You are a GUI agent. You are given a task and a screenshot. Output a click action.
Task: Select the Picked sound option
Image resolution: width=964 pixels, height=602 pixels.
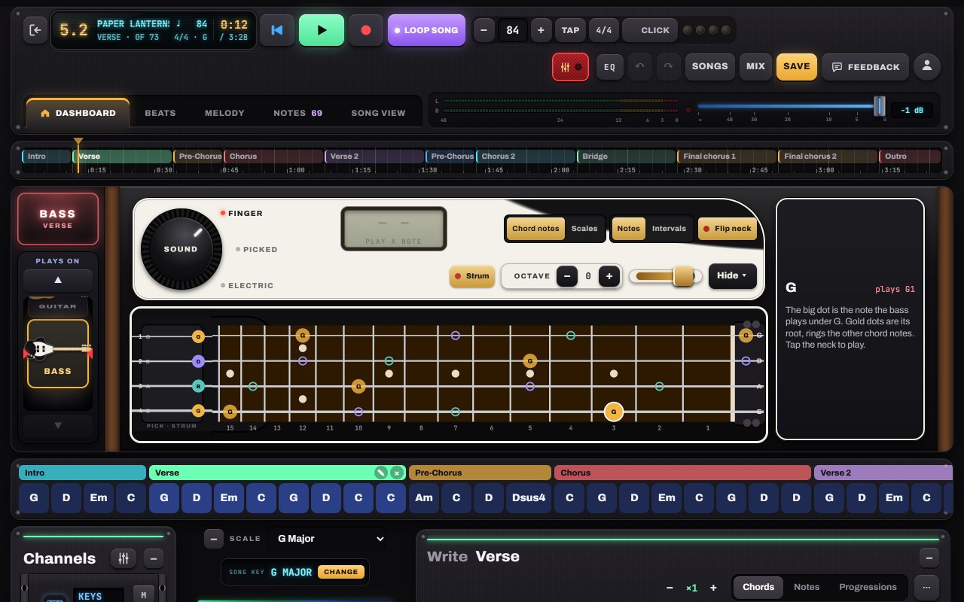coord(257,249)
